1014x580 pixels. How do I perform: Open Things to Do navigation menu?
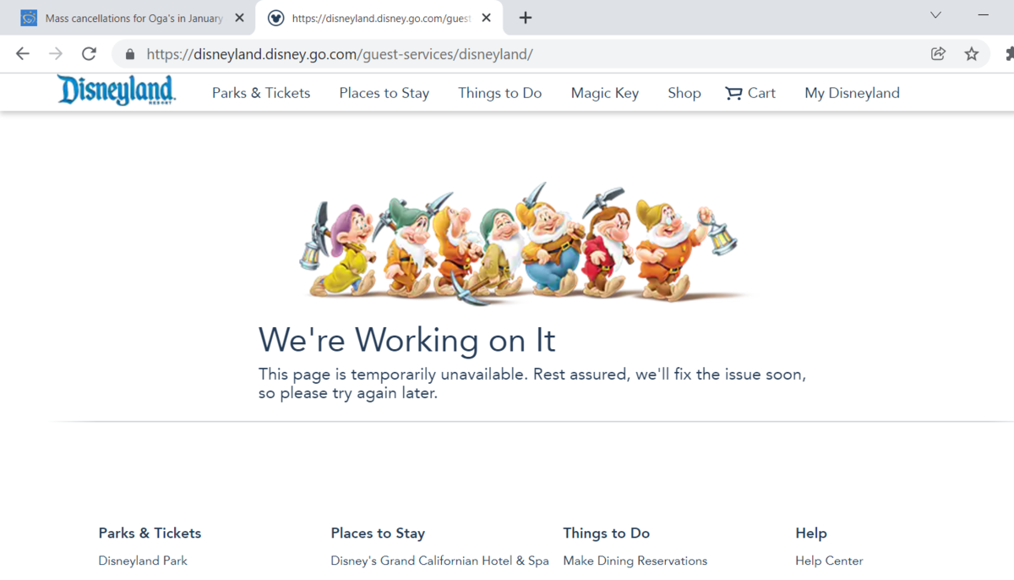500,93
